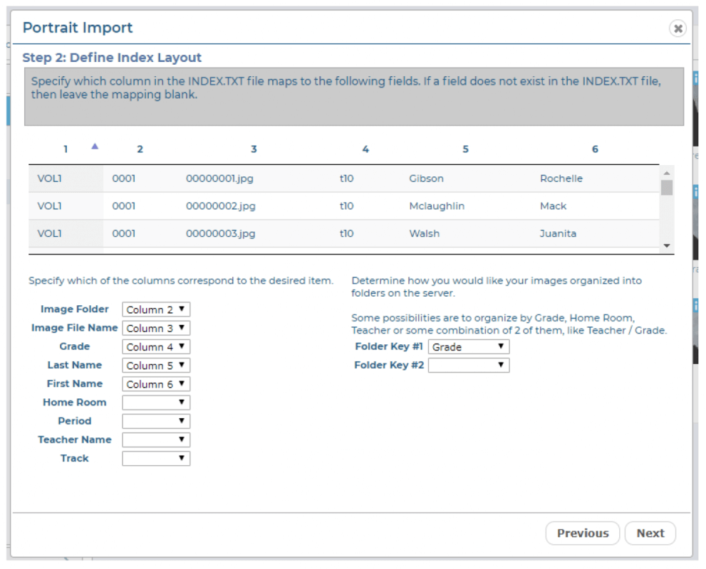This screenshot has width=706, height=569.
Task: Open the Image File Name dropdown
Action: click(156, 328)
